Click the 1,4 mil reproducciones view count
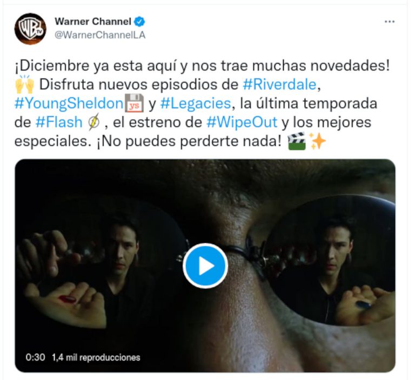Viewport: 415px width, 380px height. 96,357
